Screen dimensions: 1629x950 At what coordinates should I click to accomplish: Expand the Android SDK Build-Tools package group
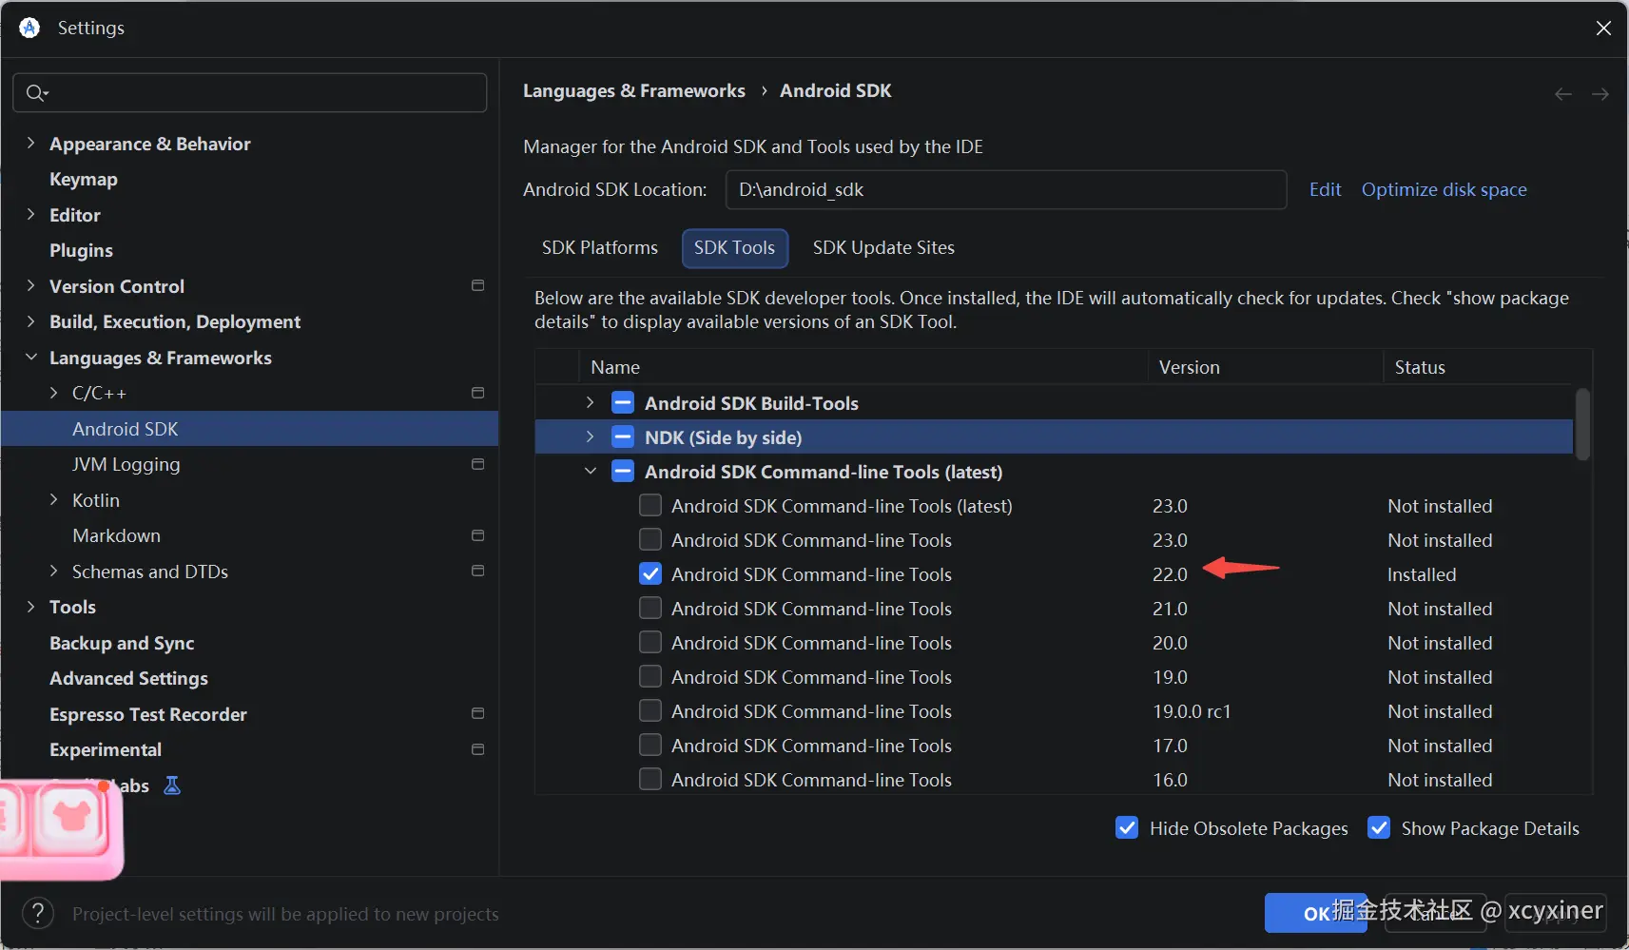(591, 403)
